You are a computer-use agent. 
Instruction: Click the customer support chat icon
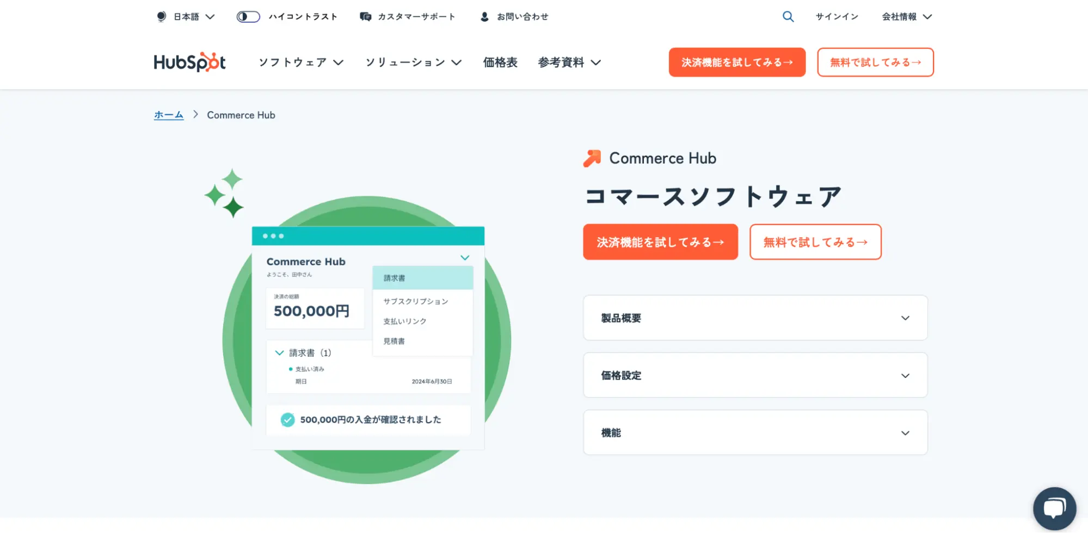click(x=365, y=16)
